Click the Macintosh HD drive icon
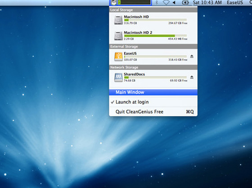 (x=118, y=20)
